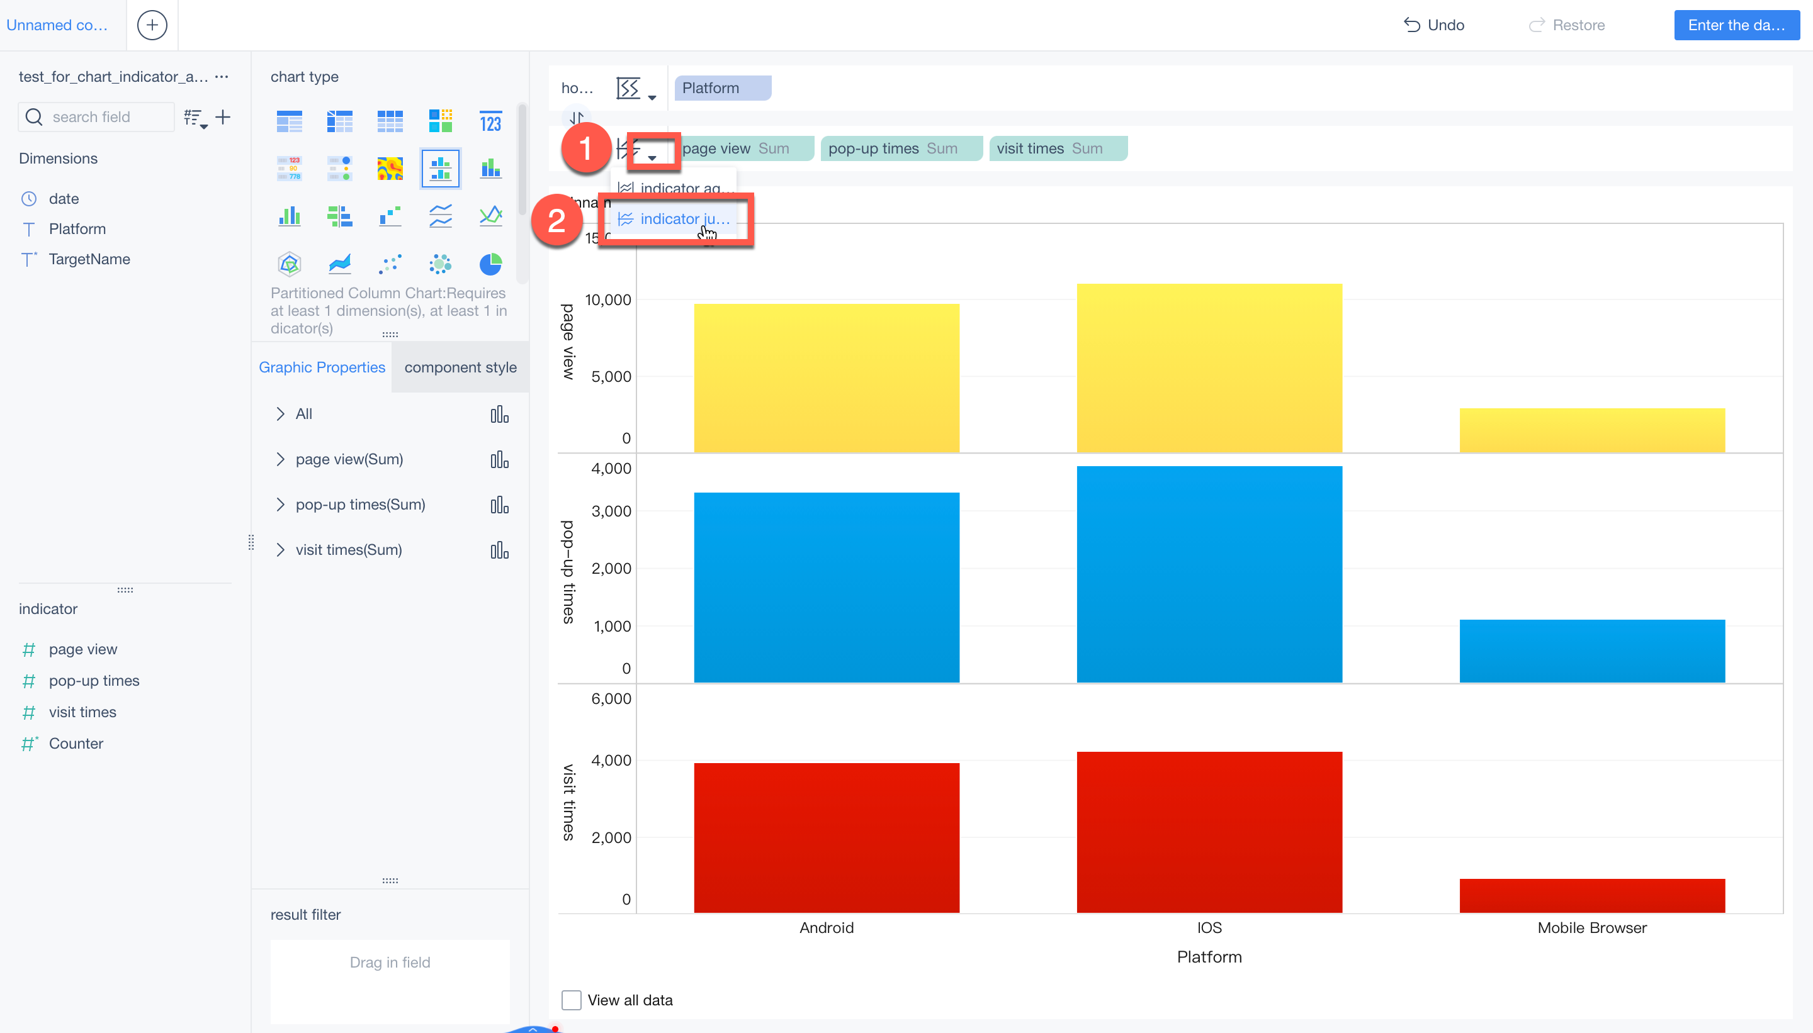Click the visit times Sum indicator pill

1058,149
